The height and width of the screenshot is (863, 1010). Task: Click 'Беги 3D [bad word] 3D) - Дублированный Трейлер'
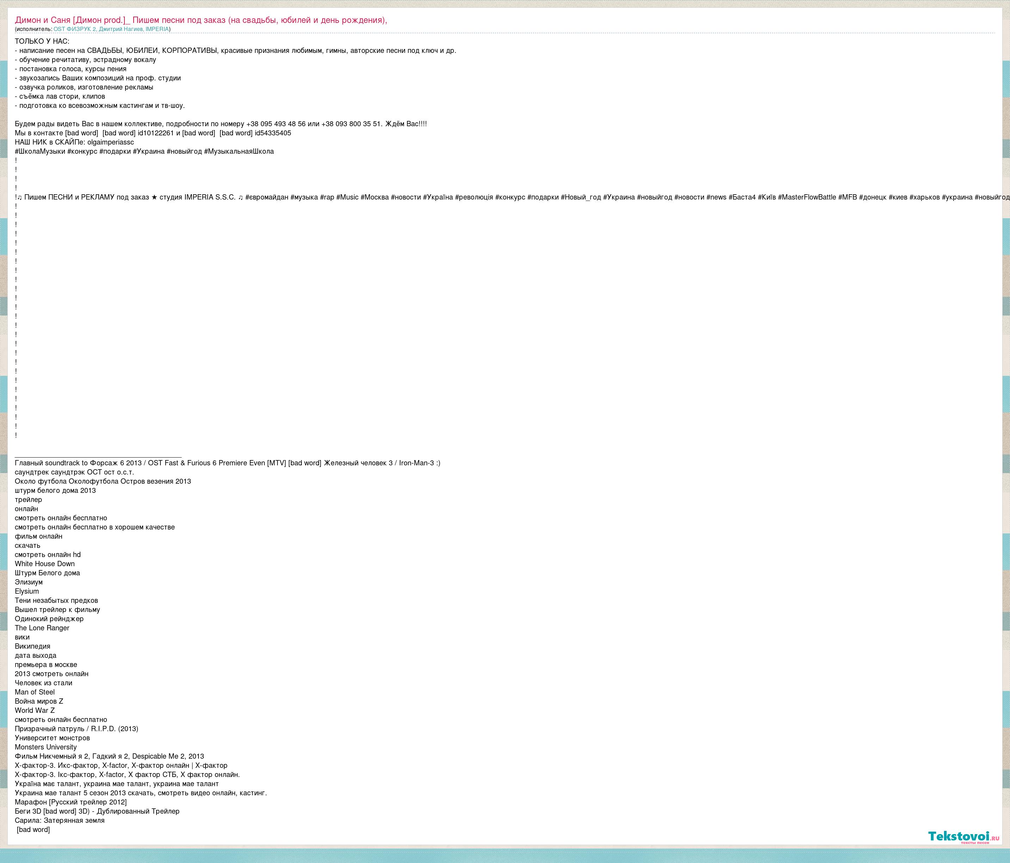point(97,812)
